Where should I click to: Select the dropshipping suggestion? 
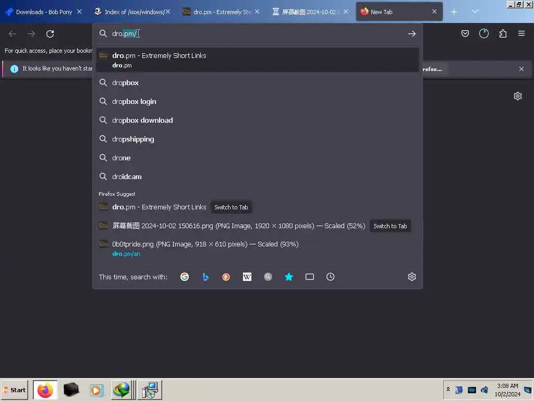tap(258, 139)
